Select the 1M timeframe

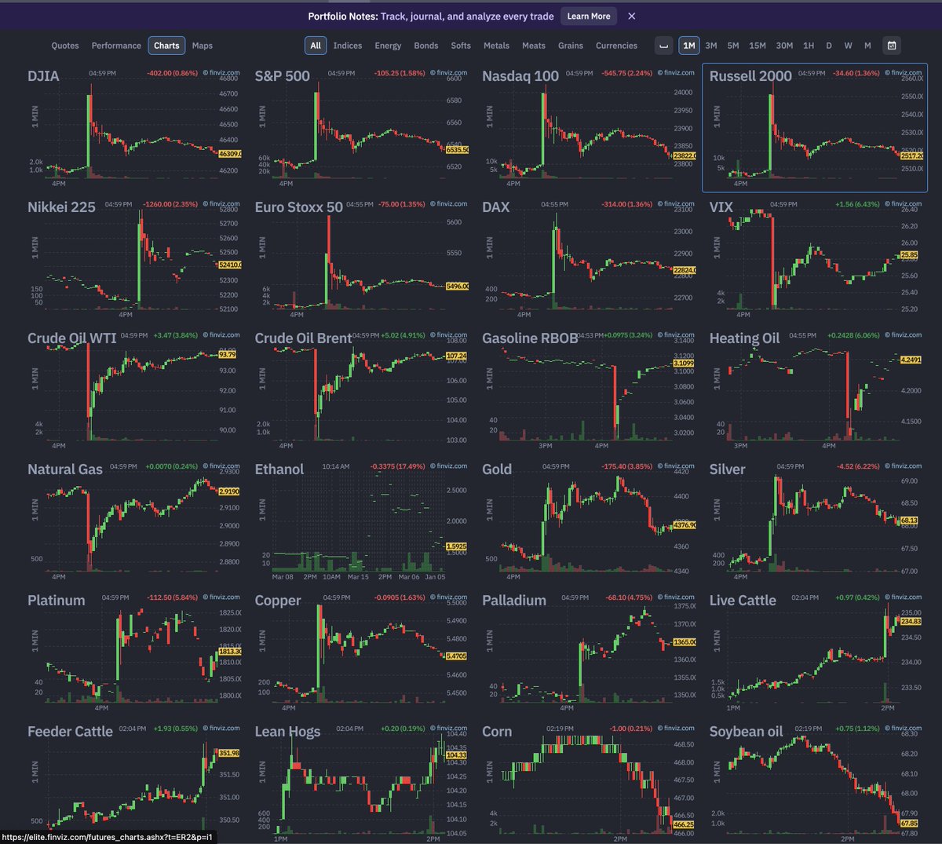click(x=688, y=46)
